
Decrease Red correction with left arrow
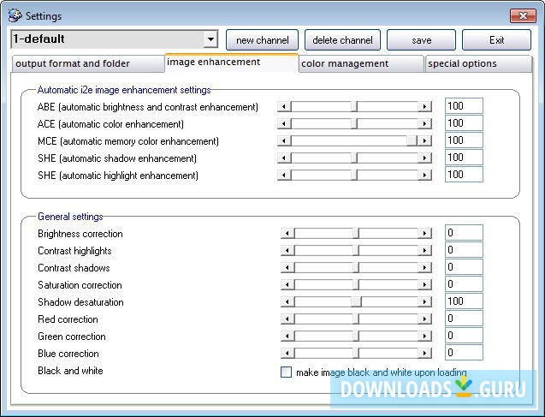tap(287, 319)
